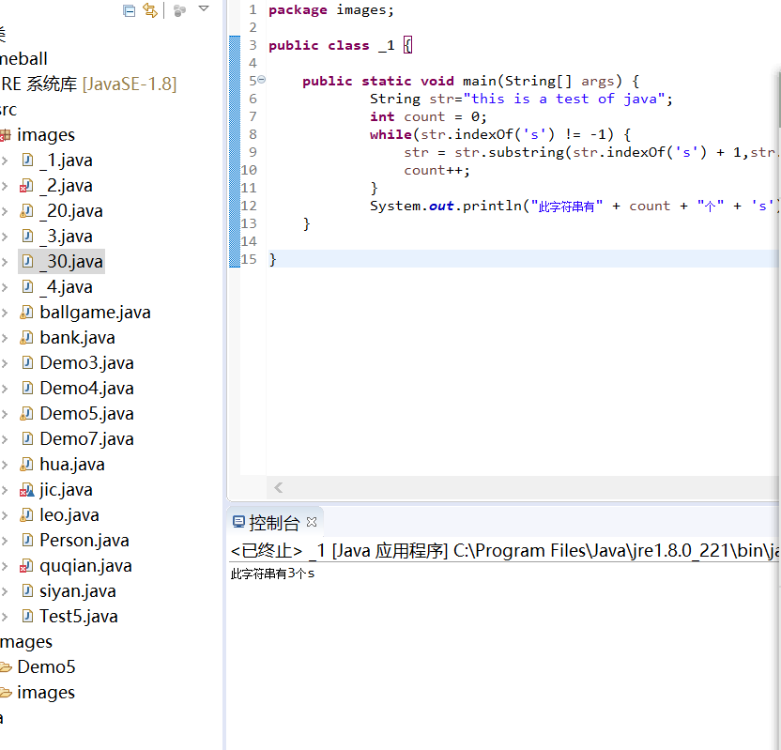The height and width of the screenshot is (750, 781).
Task: Select leo.java in the package tree
Action: (69, 515)
